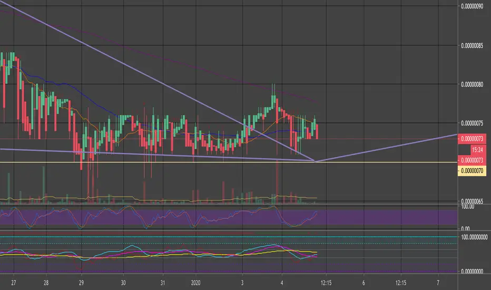Click the 28 date label

pos(46,283)
